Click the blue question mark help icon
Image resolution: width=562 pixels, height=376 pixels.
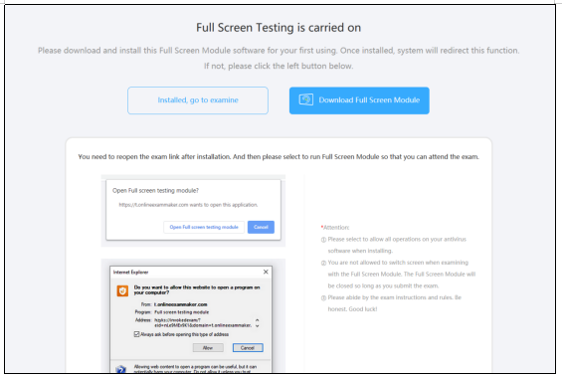[121, 369]
